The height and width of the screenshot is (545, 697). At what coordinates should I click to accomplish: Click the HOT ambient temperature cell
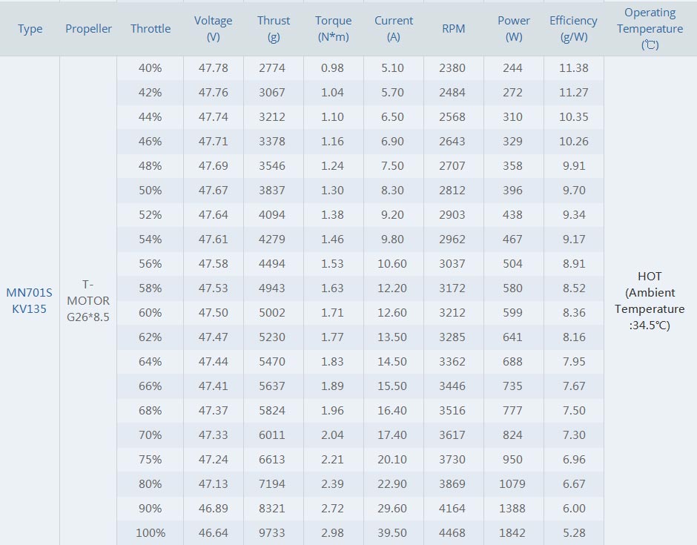pos(650,300)
